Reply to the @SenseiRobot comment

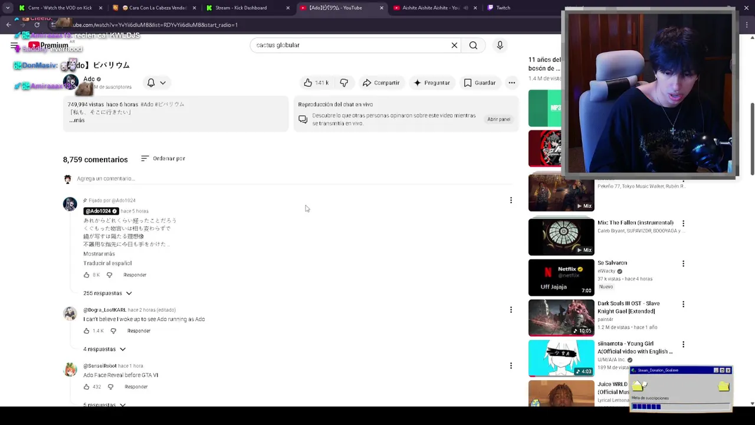(136, 387)
